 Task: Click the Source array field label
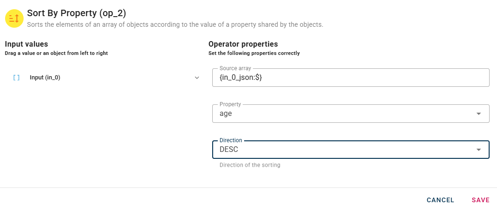pyautogui.click(x=235, y=68)
